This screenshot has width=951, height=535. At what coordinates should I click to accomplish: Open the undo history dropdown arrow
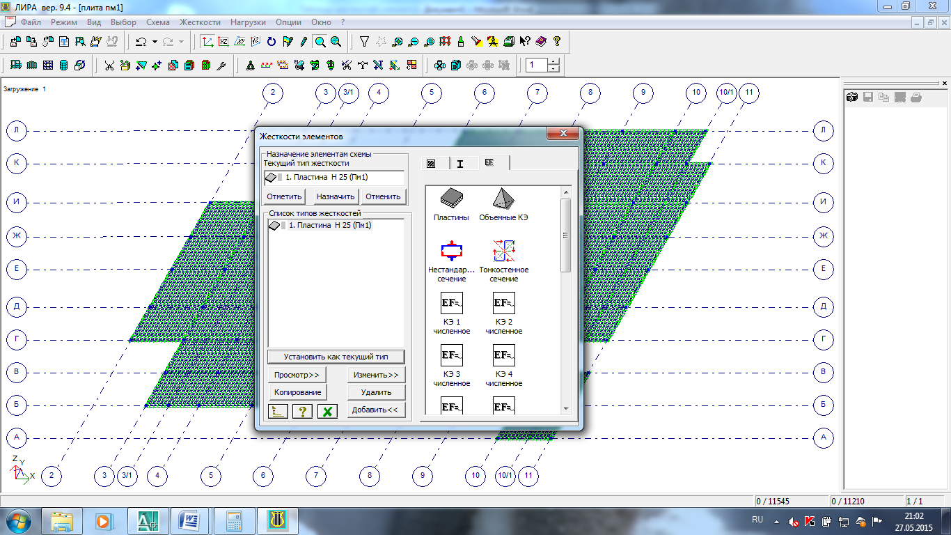coord(155,42)
